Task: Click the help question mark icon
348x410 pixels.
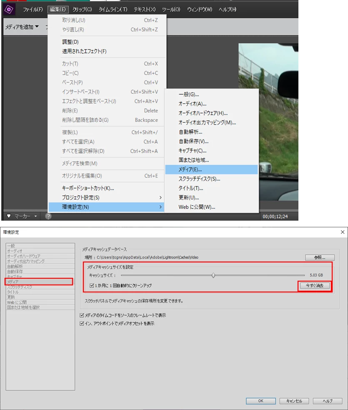Action: pyautogui.click(x=48, y=216)
